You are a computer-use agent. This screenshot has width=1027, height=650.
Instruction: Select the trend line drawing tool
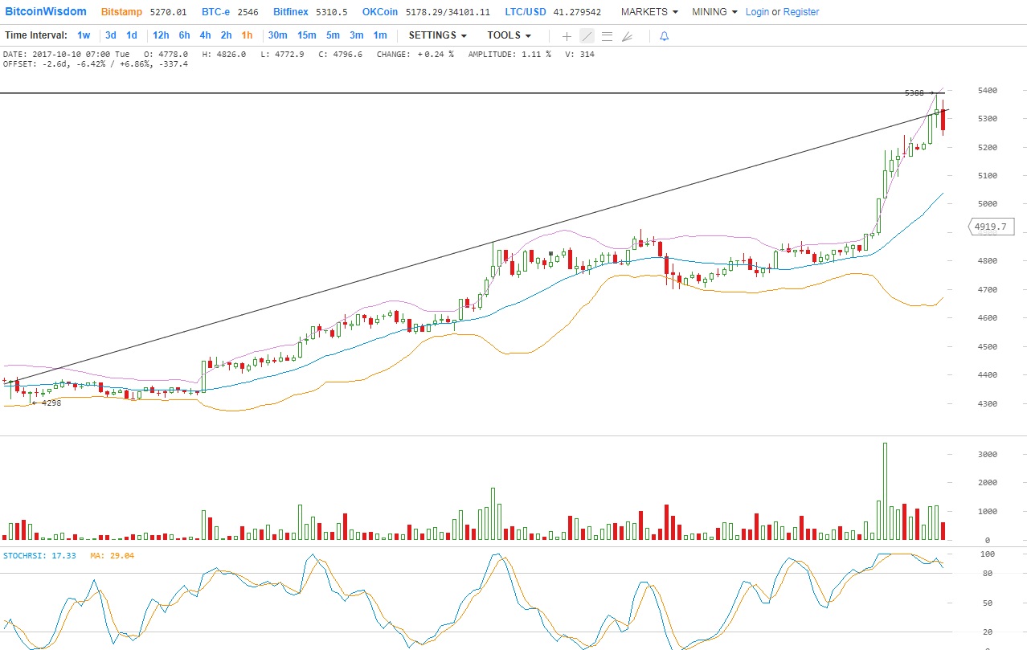pyautogui.click(x=587, y=36)
